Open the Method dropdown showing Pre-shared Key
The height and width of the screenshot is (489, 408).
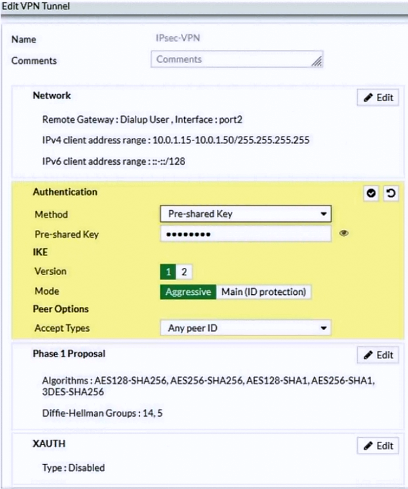(245, 214)
